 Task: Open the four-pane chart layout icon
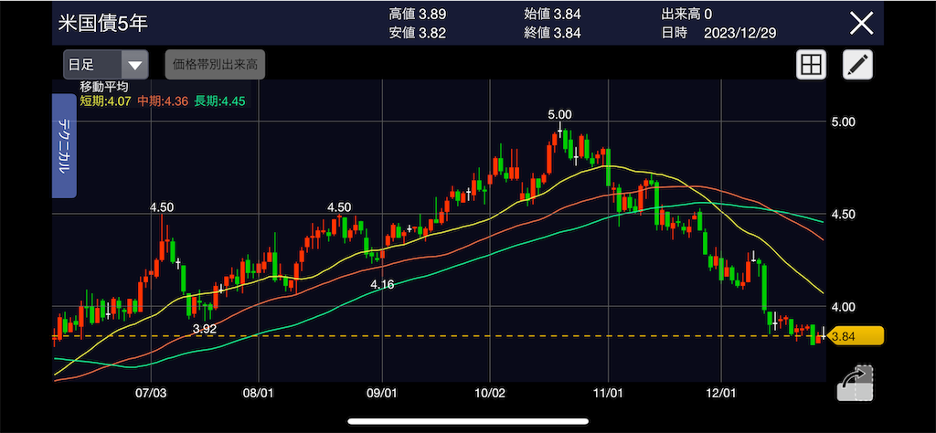[812, 65]
